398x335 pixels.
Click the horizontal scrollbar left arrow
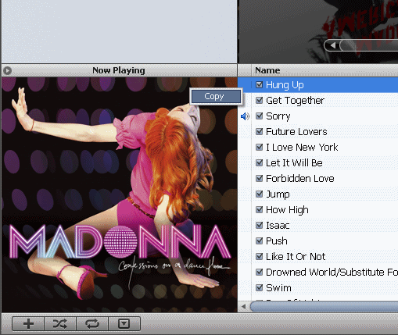[x=243, y=306]
